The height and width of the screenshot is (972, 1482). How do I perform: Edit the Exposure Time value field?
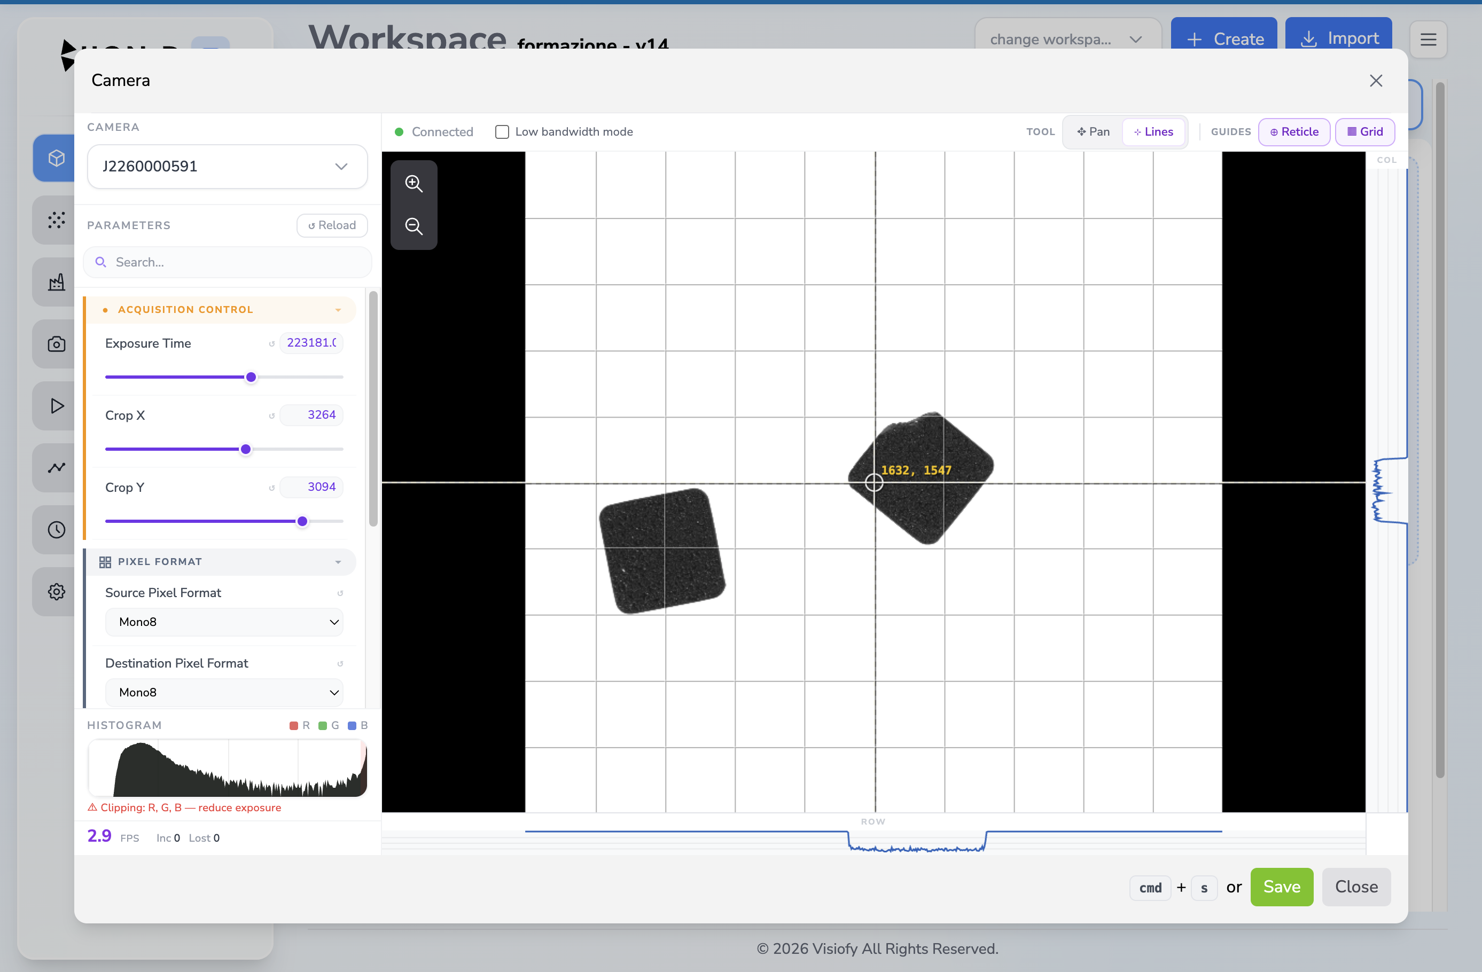tap(311, 343)
